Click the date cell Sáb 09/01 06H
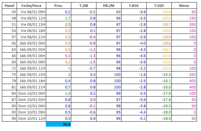Image resolution: width=201 pixels, height=131 pixels. [x=31, y=56]
